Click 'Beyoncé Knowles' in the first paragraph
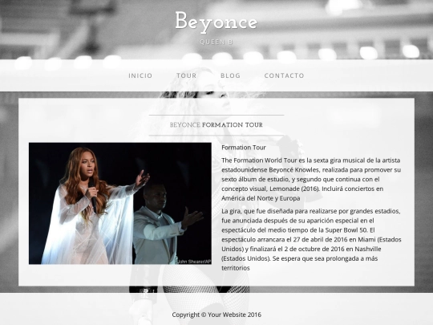433x325 pixels. pos(293,169)
